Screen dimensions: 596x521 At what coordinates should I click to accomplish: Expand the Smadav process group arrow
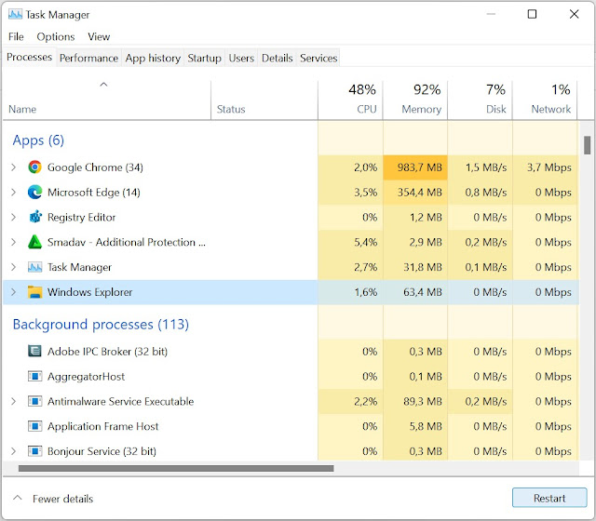pyautogui.click(x=14, y=242)
